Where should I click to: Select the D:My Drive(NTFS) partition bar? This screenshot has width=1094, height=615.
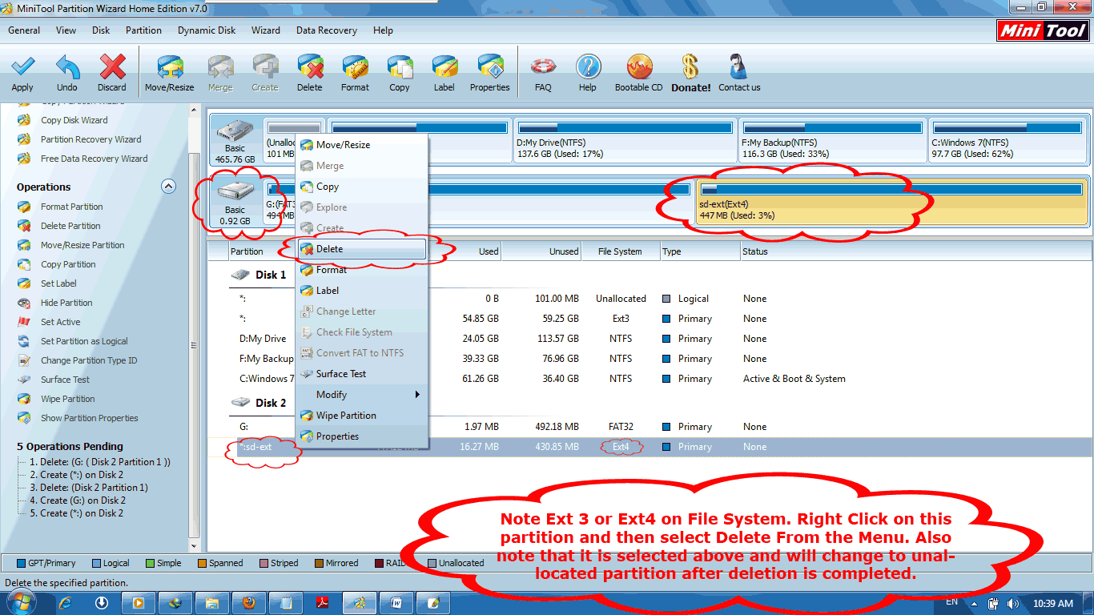pos(625,140)
